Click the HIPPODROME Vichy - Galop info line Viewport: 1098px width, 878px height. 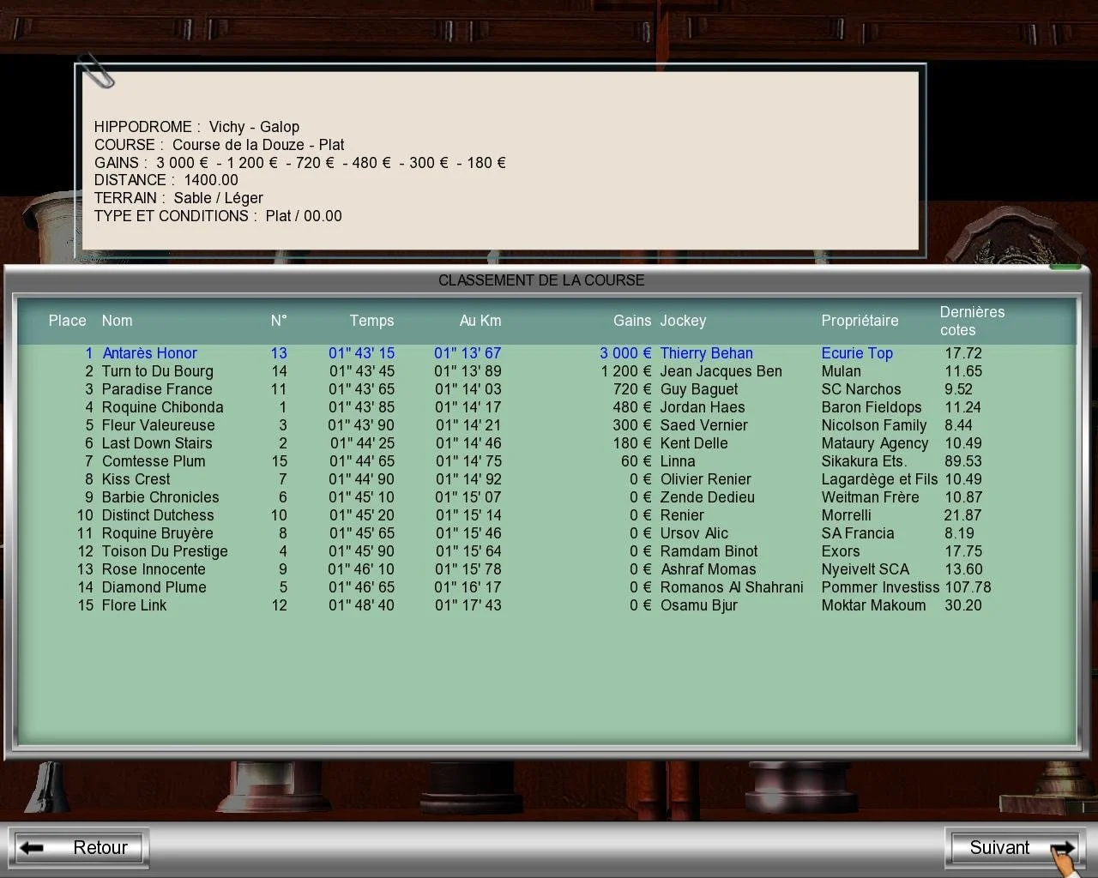point(196,126)
